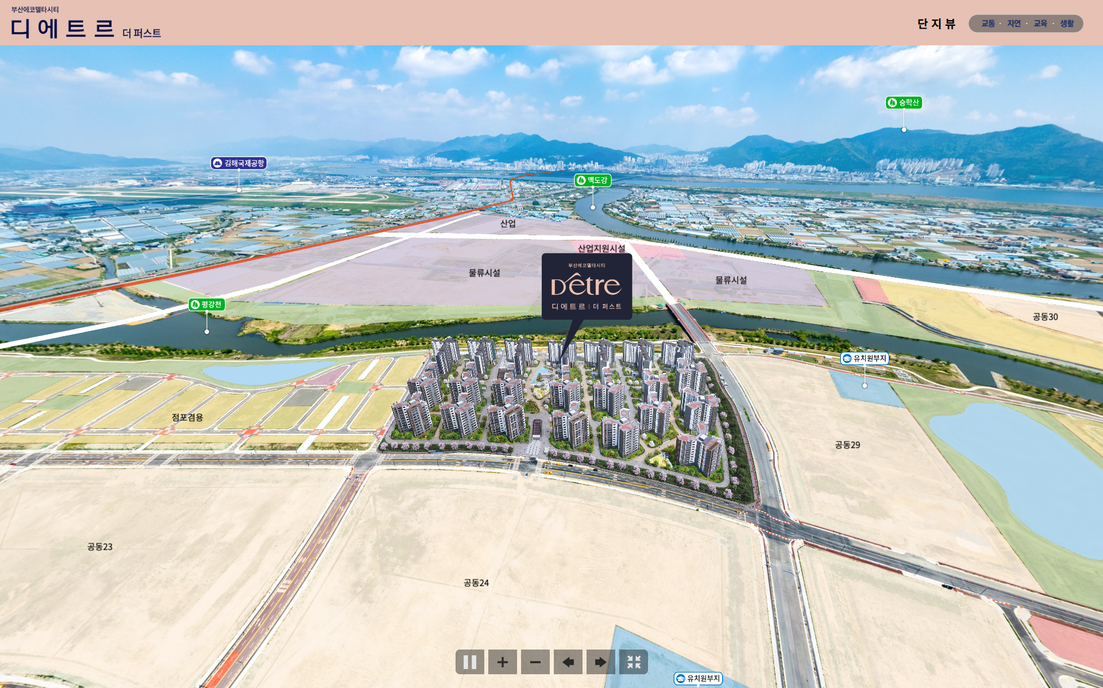Pause the panorama auto-rotation

[469, 662]
